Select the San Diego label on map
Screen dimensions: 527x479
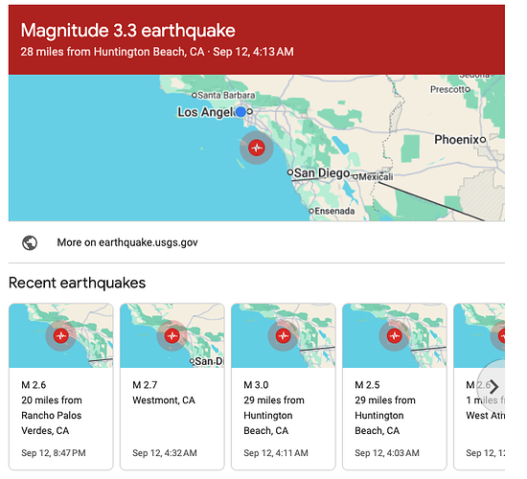click(322, 172)
